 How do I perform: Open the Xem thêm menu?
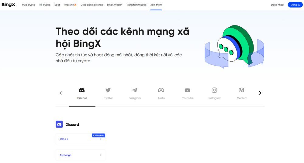(x=156, y=5)
